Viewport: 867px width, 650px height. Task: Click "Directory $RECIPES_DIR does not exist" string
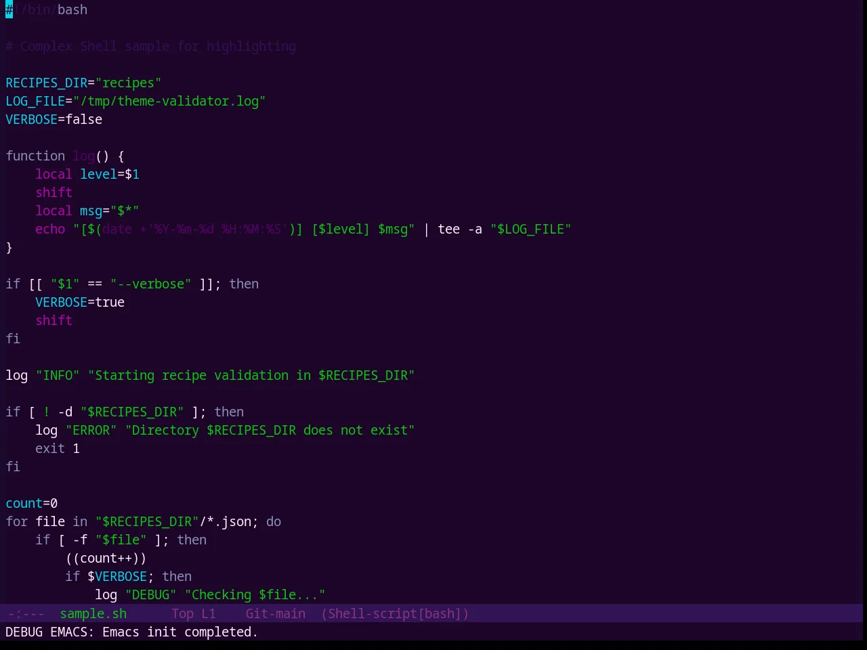pyautogui.click(x=270, y=430)
